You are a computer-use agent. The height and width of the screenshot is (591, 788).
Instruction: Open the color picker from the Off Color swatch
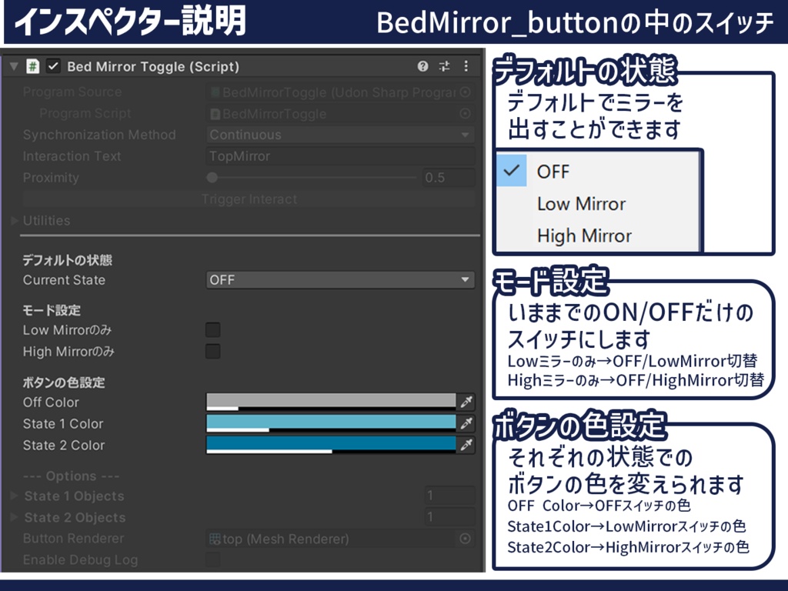tap(331, 402)
